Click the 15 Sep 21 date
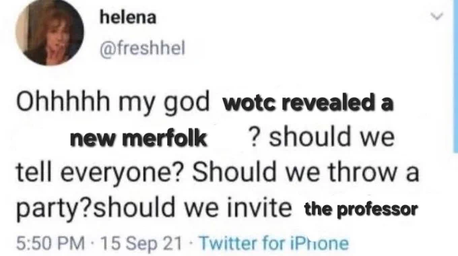 [141, 243]
